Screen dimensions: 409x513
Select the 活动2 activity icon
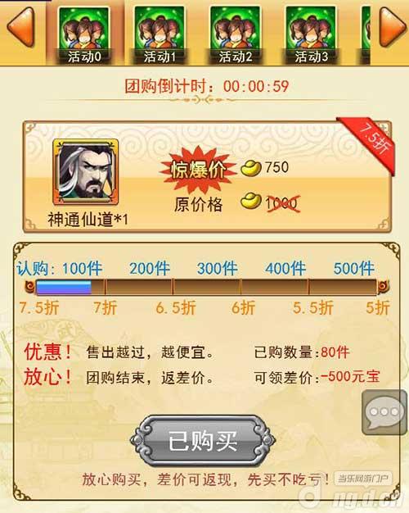coord(236,35)
